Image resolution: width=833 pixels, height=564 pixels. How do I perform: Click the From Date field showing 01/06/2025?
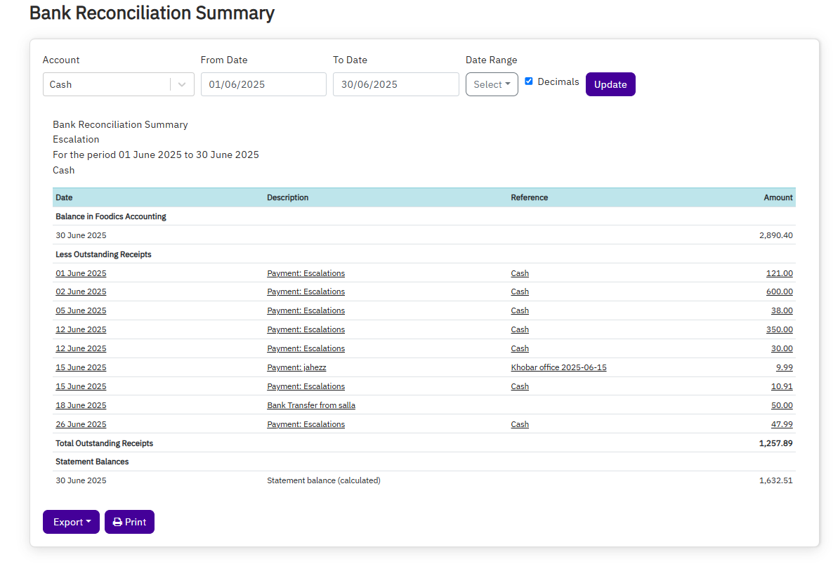point(263,84)
